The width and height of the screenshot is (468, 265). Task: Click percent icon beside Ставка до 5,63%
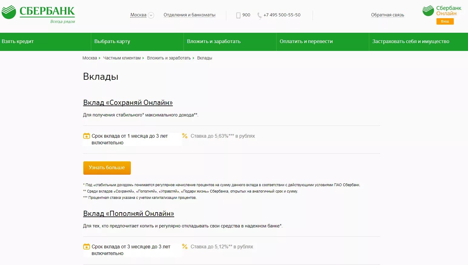pos(185,136)
